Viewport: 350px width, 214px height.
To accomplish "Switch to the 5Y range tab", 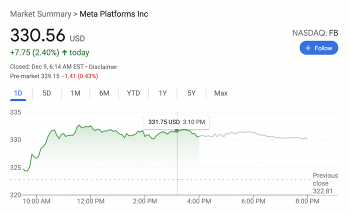I will click(x=191, y=93).
